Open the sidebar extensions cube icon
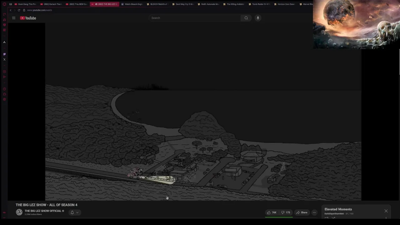 (4, 94)
